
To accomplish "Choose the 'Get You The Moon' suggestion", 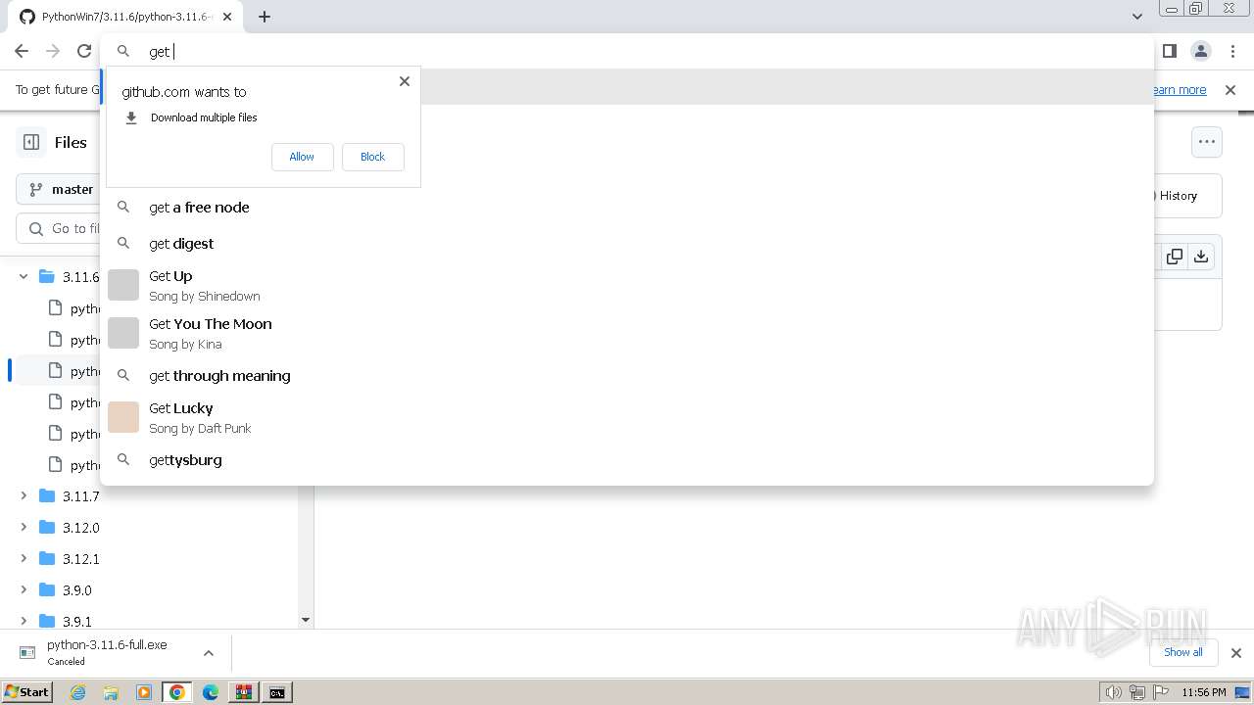I will coord(627,333).
